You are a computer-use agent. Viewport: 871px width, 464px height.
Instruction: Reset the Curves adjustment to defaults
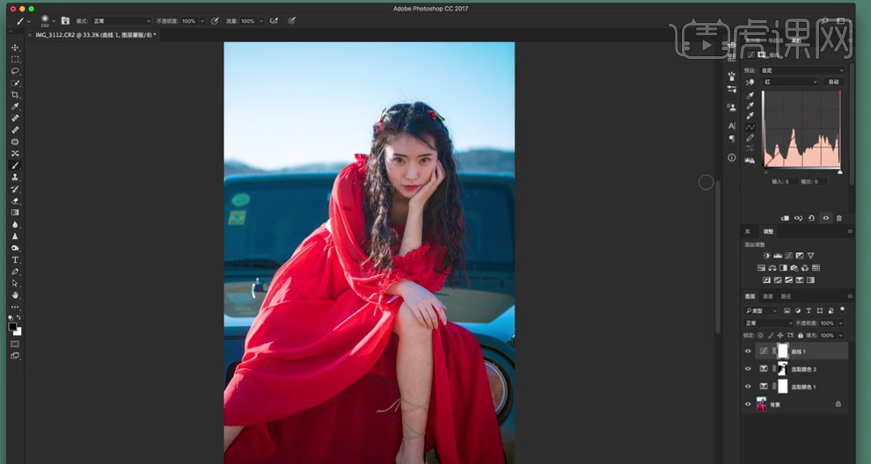pyautogui.click(x=811, y=218)
